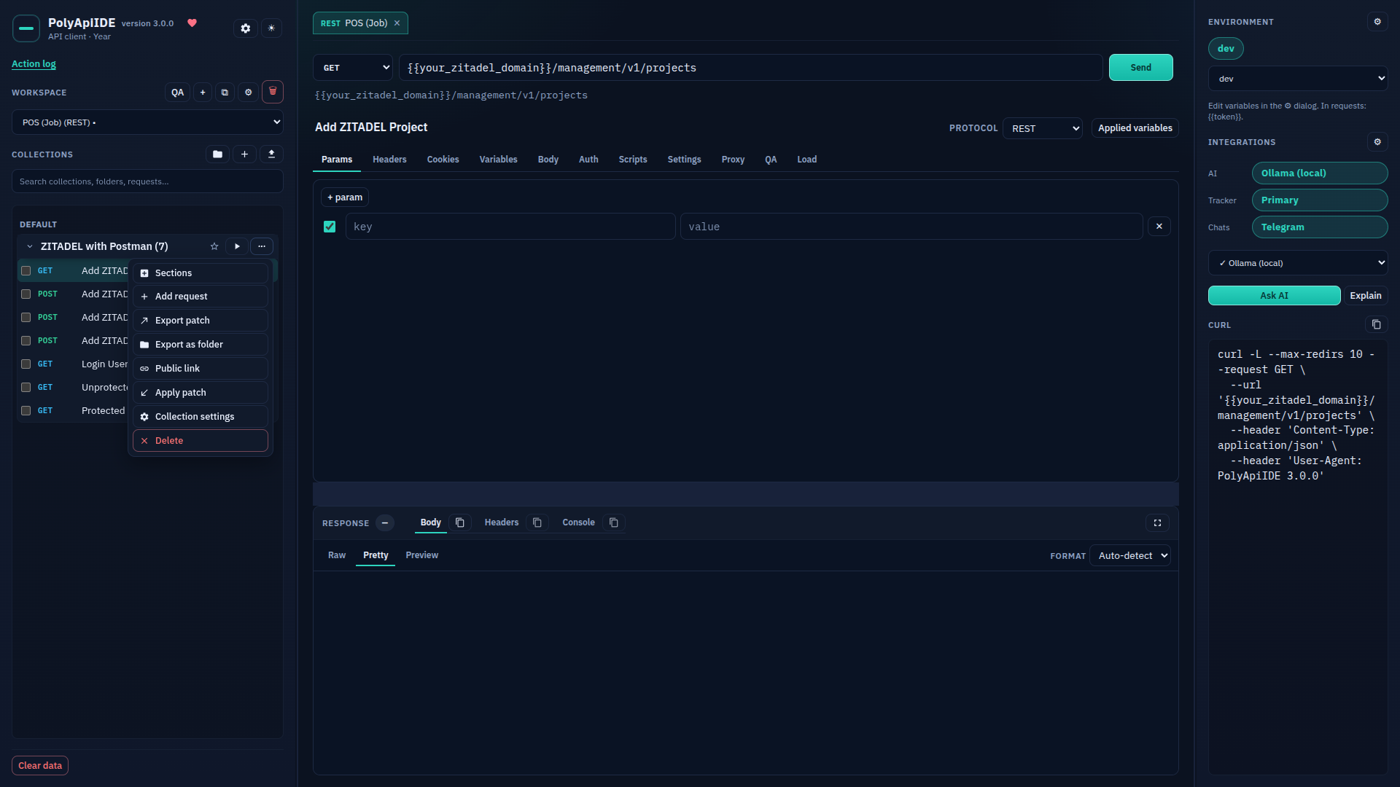
Task: Open the workspace POS (Job) dropdown
Action: (x=147, y=122)
